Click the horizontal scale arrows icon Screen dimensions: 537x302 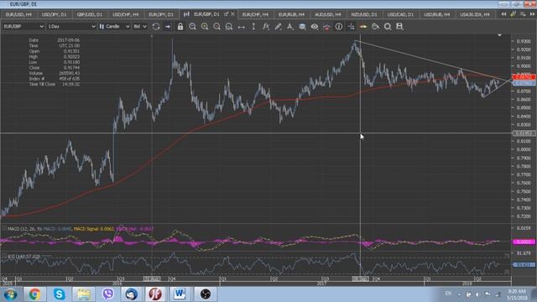tap(241, 27)
